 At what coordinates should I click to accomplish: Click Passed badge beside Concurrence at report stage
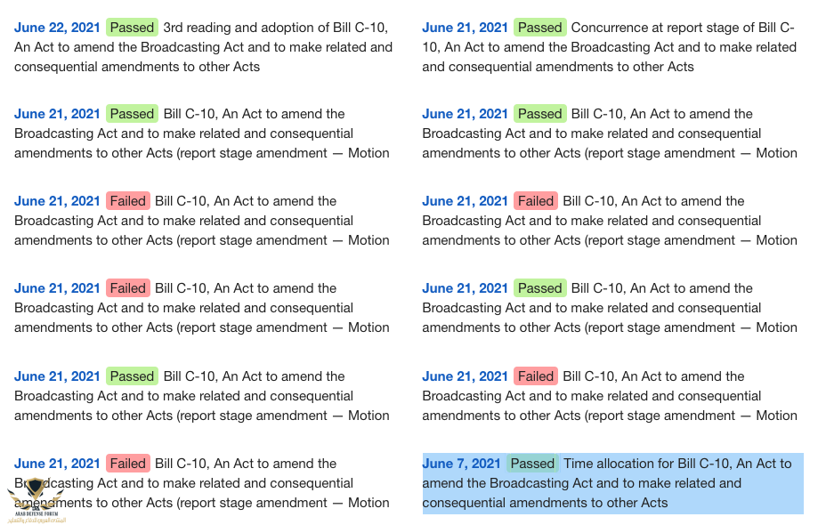pos(540,28)
